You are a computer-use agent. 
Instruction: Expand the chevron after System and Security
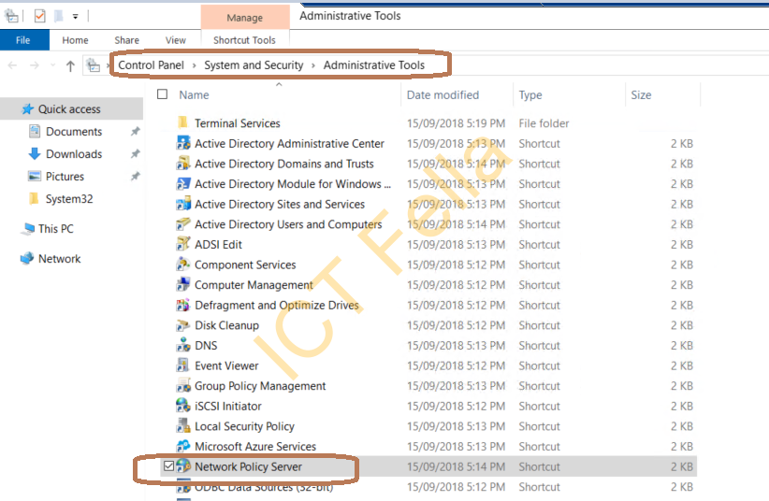point(313,65)
